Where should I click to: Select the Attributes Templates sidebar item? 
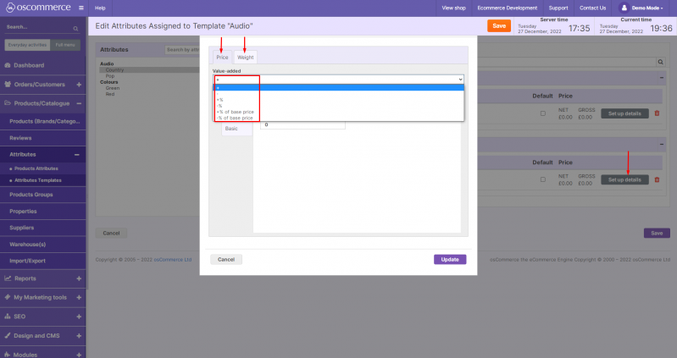click(38, 180)
